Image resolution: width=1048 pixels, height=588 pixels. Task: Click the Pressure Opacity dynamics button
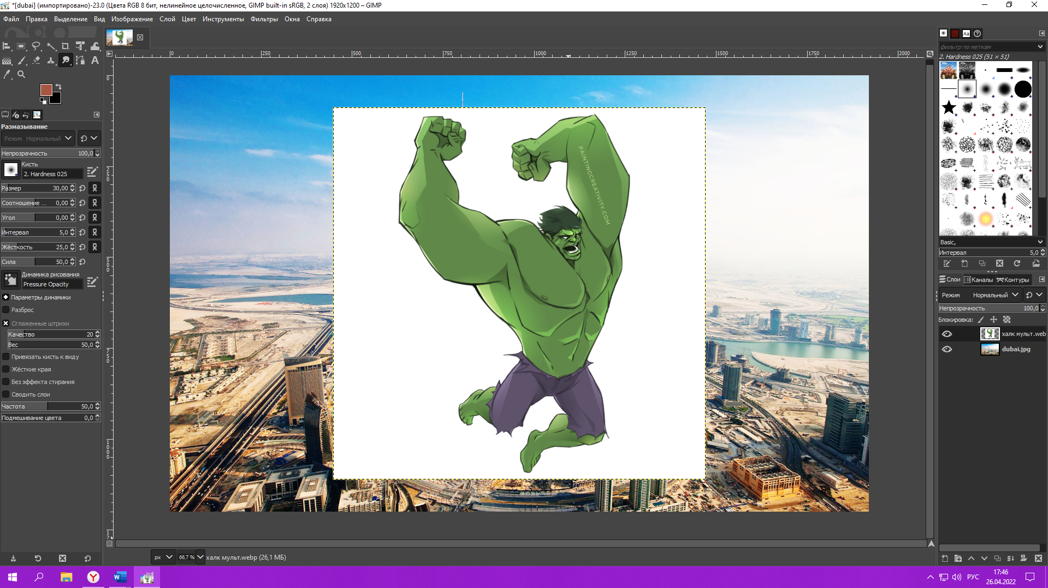pyautogui.click(x=11, y=280)
